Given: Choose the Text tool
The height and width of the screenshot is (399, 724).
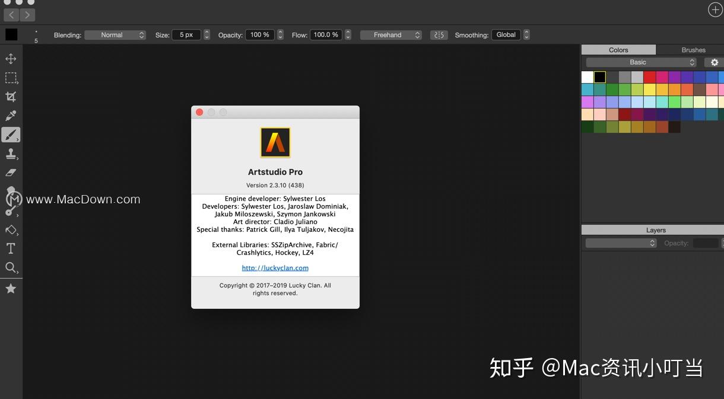Looking at the screenshot, I should 11,248.
